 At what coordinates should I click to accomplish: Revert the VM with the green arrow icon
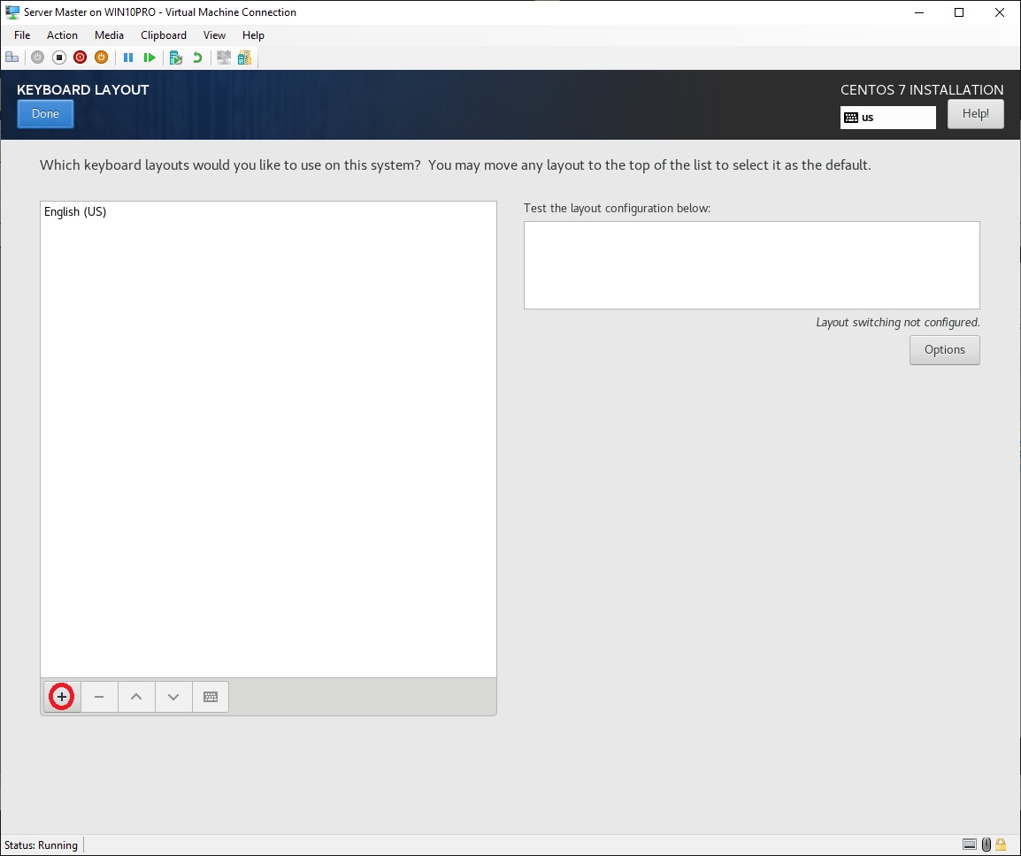tap(197, 57)
